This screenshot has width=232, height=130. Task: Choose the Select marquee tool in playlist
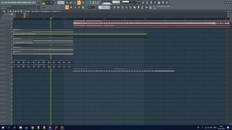click(x=23, y=11)
